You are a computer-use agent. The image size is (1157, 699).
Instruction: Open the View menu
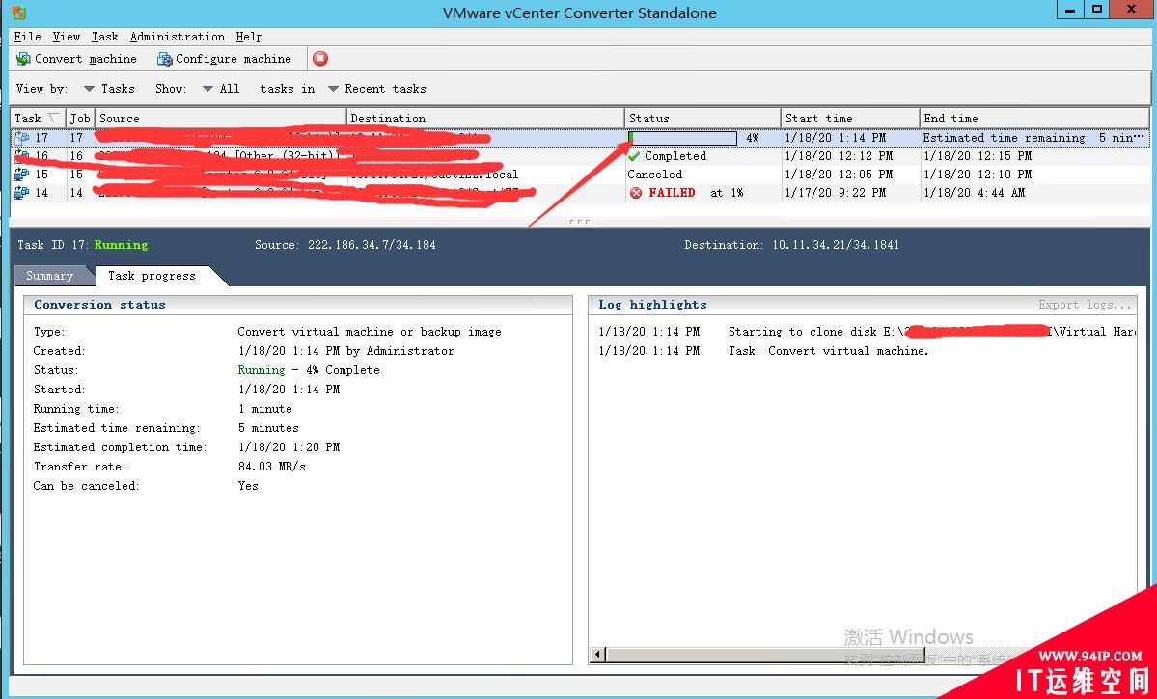pos(67,37)
